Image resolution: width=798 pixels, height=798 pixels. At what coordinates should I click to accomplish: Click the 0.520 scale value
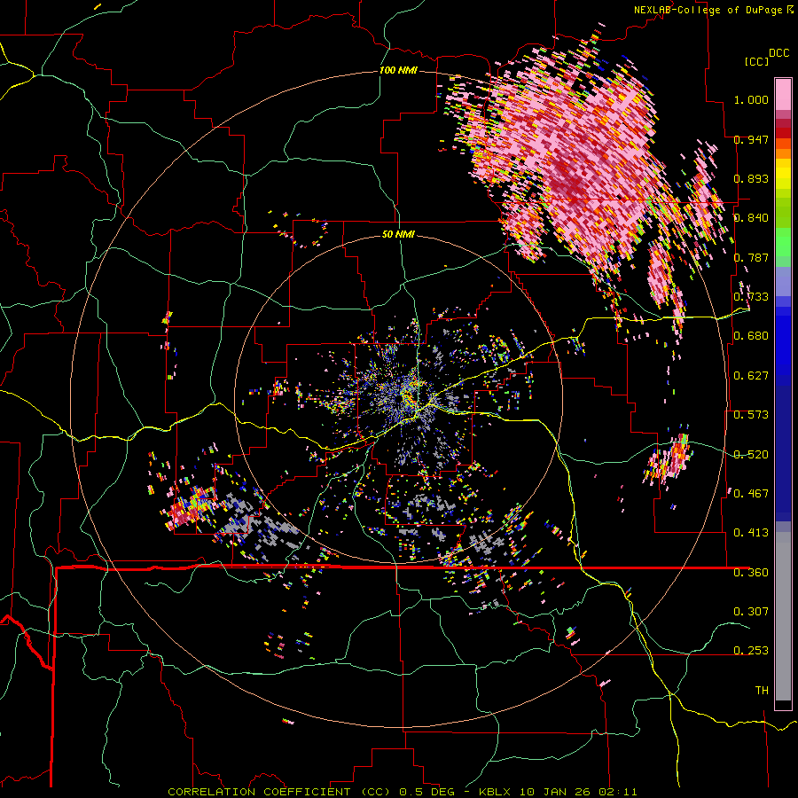click(x=751, y=455)
